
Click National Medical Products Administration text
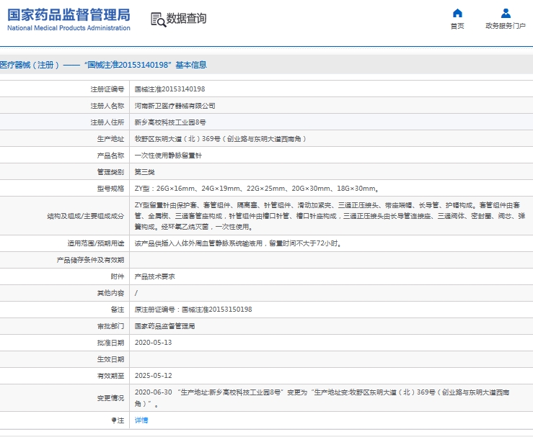pyautogui.click(x=69, y=28)
